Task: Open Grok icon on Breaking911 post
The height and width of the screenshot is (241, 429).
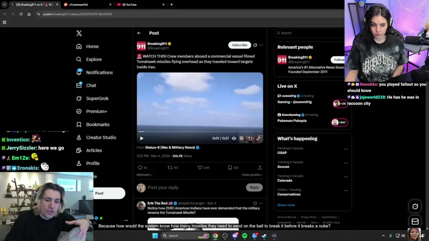Action: point(255,45)
